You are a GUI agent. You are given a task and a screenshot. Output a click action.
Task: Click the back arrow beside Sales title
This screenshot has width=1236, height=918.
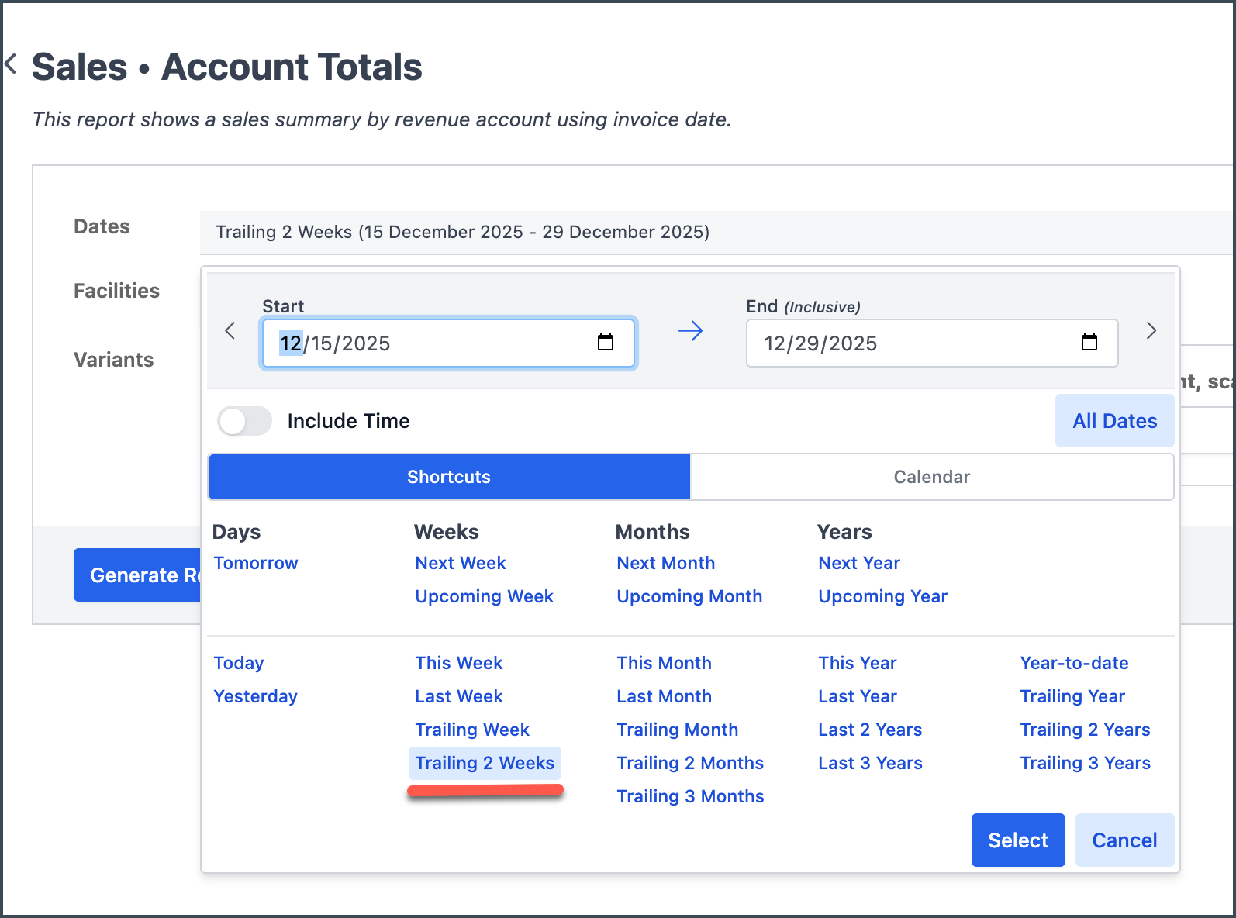click(11, 64)
